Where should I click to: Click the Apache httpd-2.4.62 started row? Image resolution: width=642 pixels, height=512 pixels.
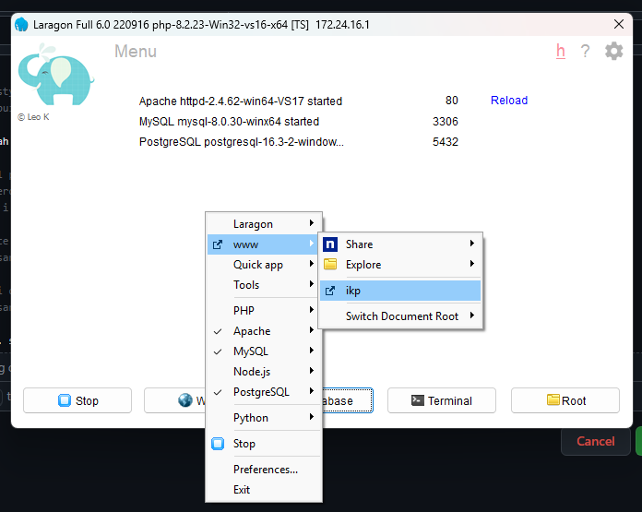click(241, 101)
